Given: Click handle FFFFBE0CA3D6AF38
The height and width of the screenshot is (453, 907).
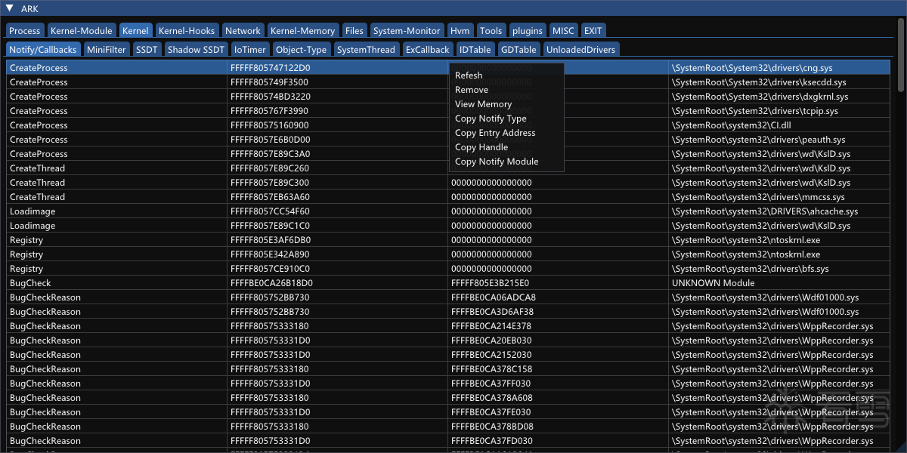Looking at the screenshot, I should (x=492, y=312).
